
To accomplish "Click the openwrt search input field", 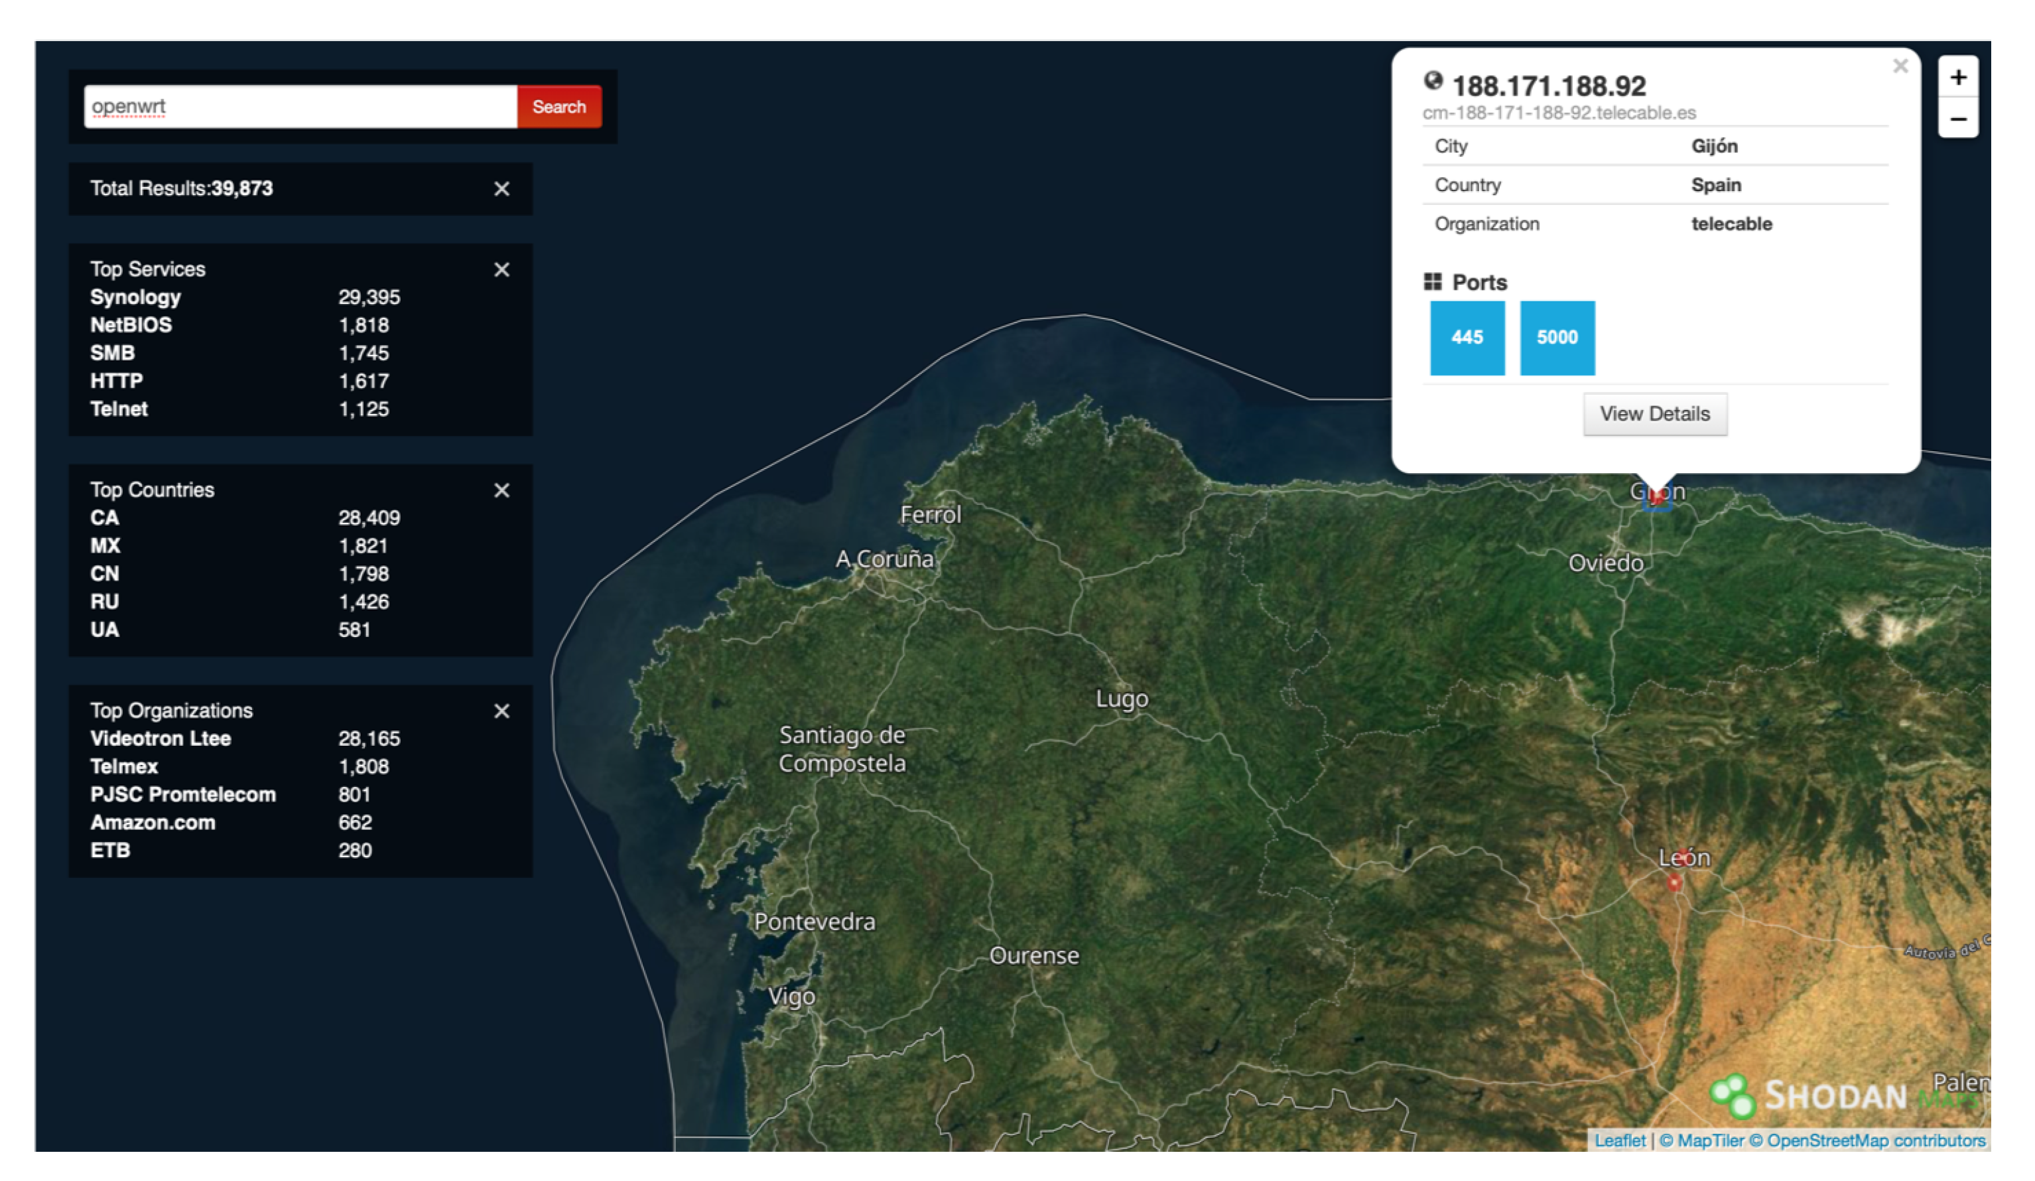I will pyautogui.click(x=300, y=107).
